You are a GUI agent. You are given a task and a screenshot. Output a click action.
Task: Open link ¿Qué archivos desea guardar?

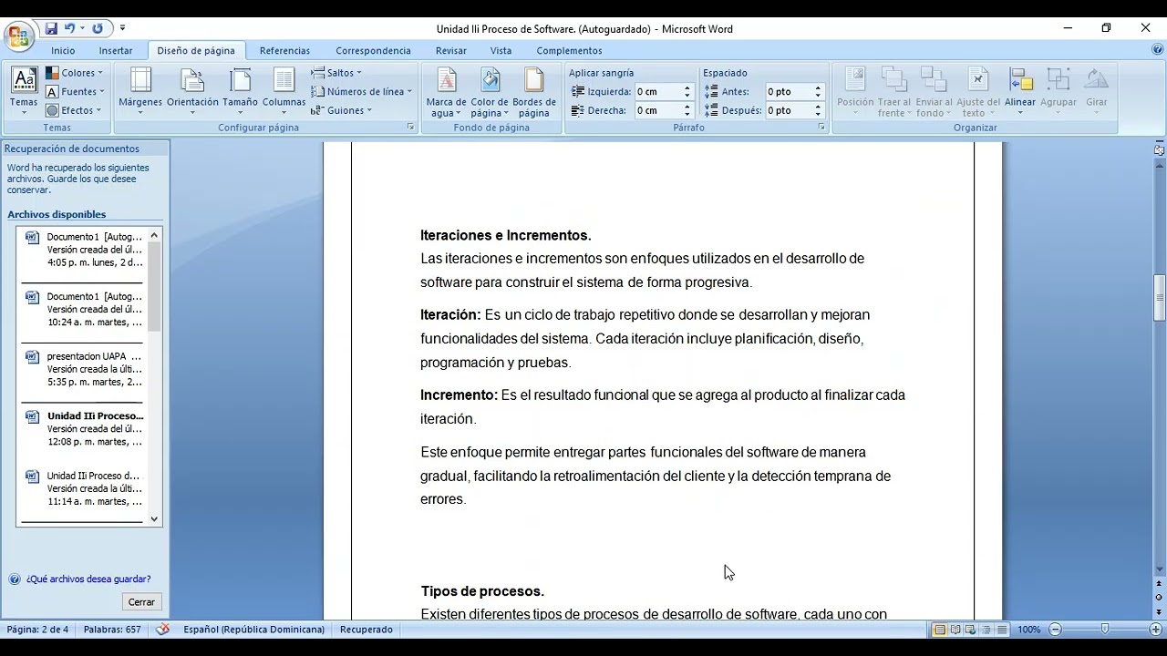pos(88,579)
